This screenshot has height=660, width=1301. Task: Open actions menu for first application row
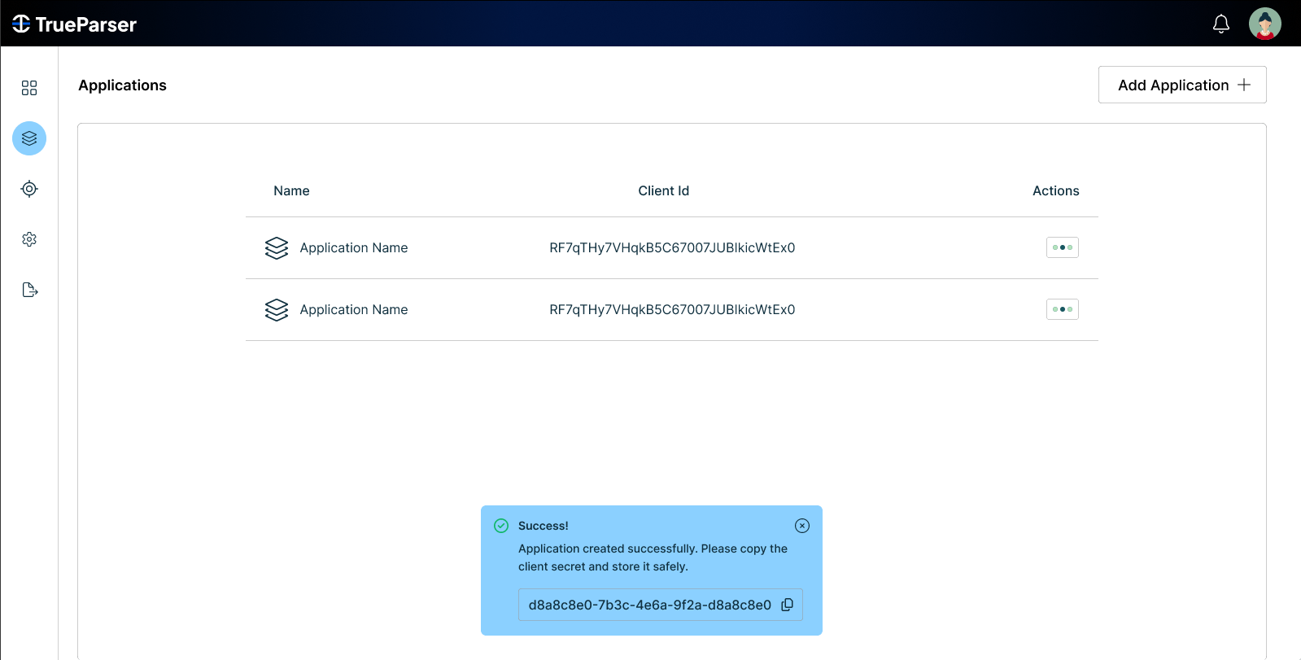tap(1062, 247)
